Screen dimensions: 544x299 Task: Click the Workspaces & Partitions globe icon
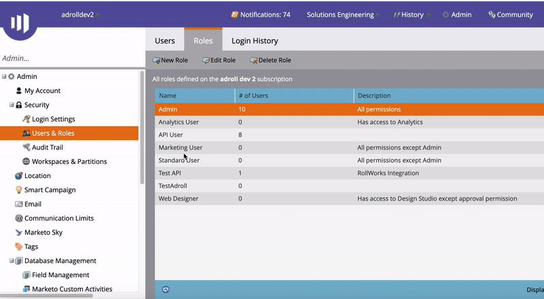pos(26,161)
